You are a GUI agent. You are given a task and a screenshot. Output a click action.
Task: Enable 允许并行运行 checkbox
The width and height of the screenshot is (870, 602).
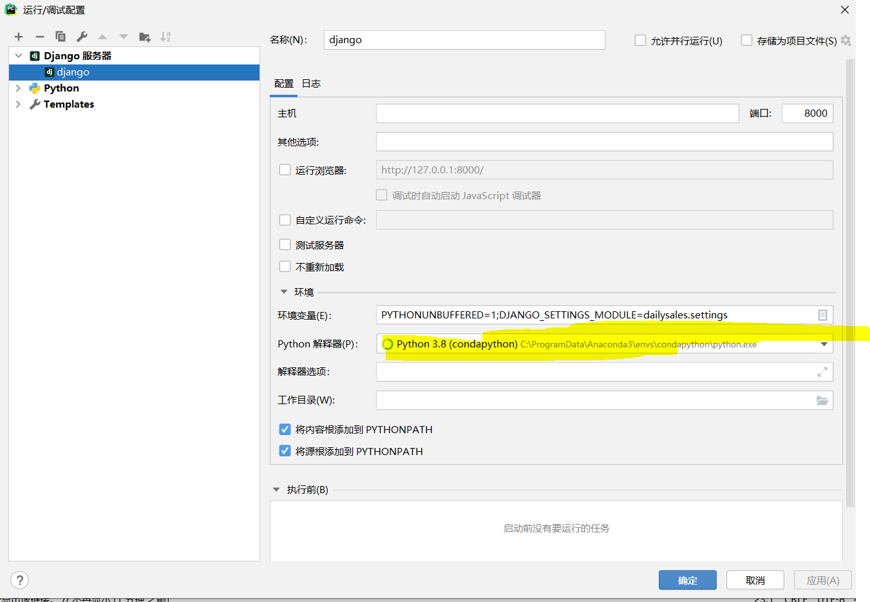[640, 41]
